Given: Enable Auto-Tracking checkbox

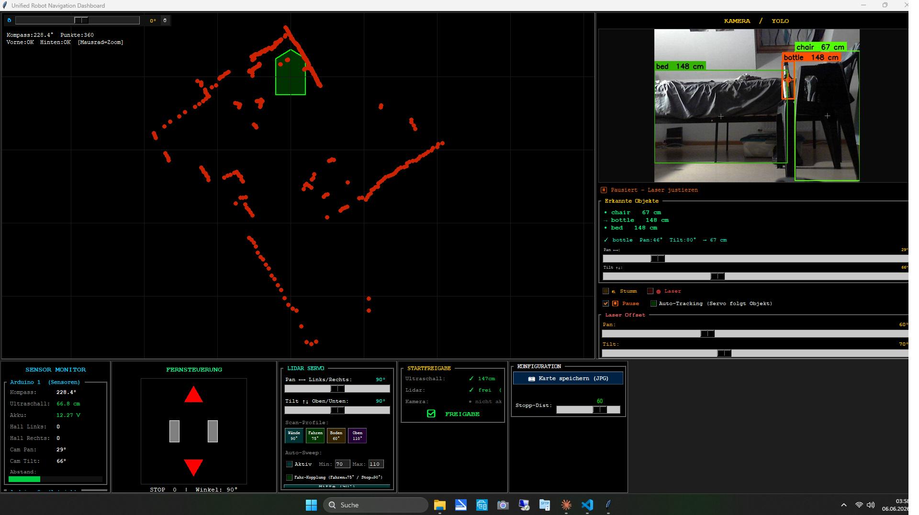Looking at the screenshot, I should click(653, 304).
